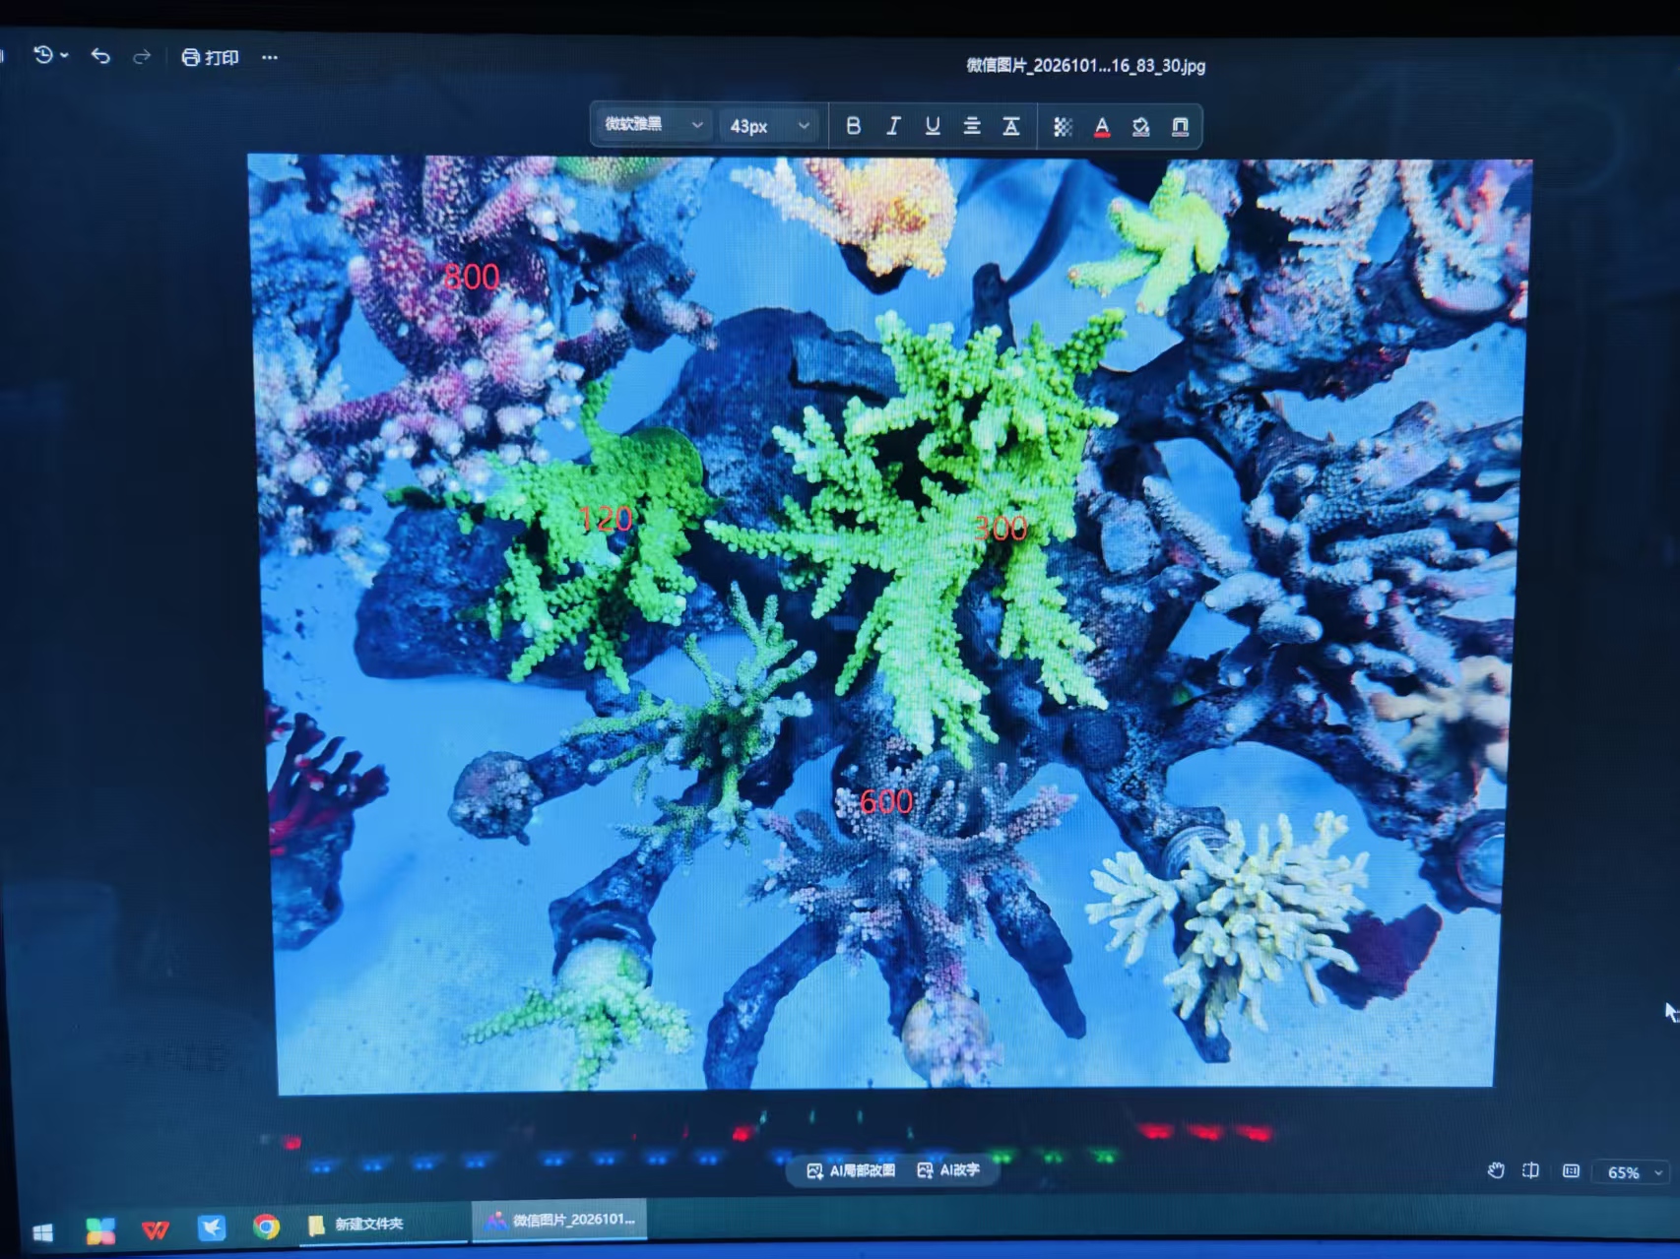Switch to 微信图片_2026101 taskbar window

(x=560, y=1220)
